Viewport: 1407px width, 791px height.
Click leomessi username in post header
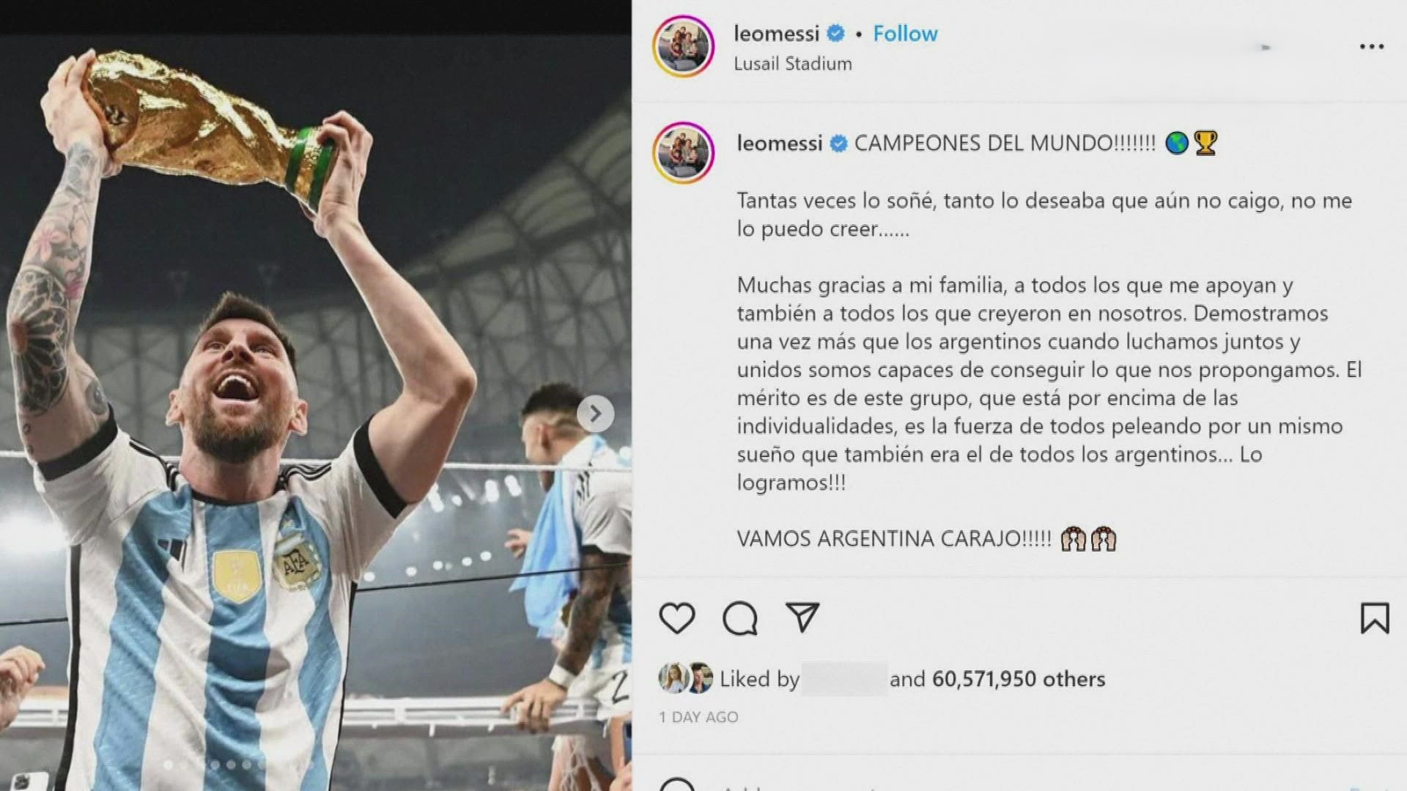pos(776,33)
